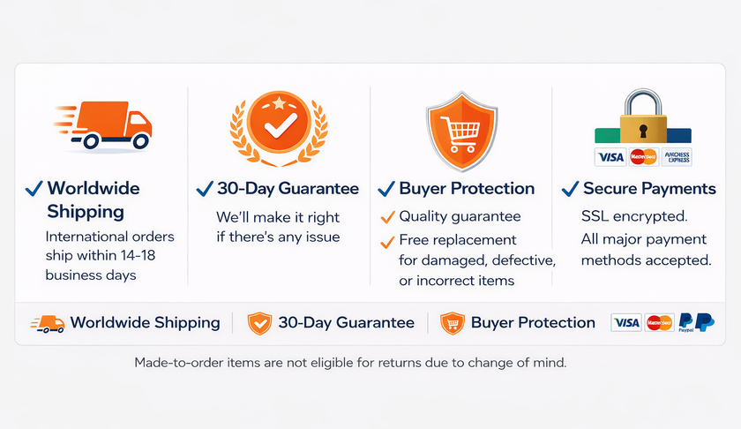Screen dimensions: 741x429
Task: Click the small cart shield in bottom bar
Action: (453, 324)
